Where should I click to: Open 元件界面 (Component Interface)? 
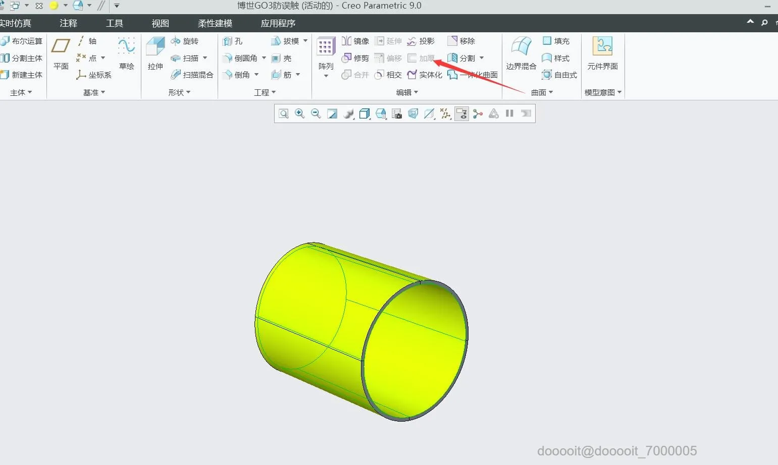[602, 54]
